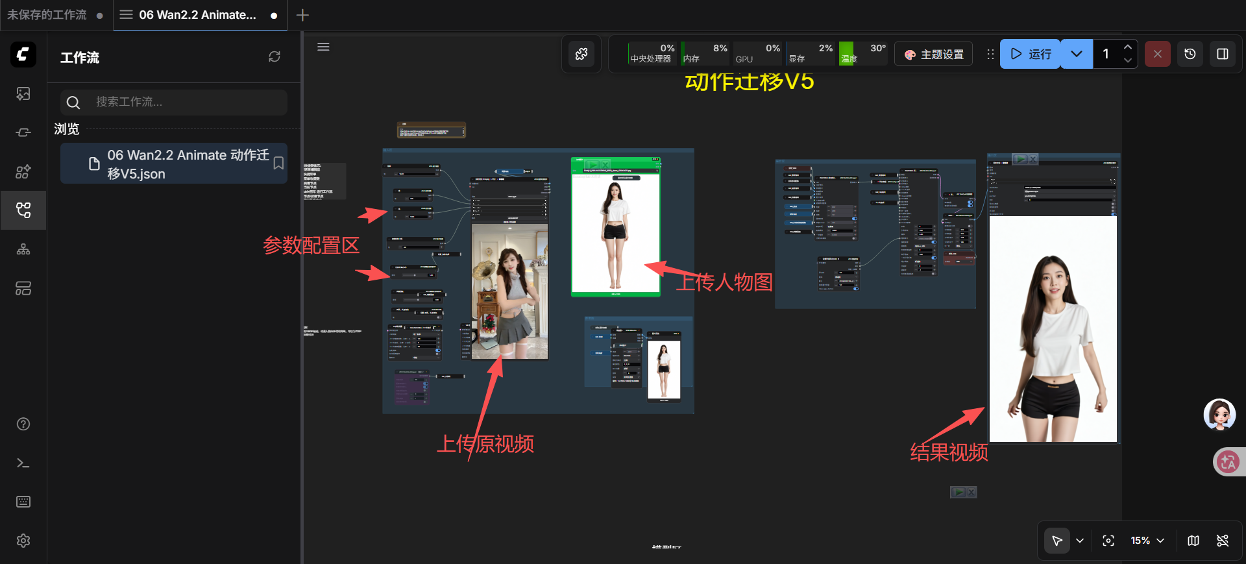Click the ComfyUI logo icon
The height and width of the screenshot is (564, 1246).
point(23,54)
